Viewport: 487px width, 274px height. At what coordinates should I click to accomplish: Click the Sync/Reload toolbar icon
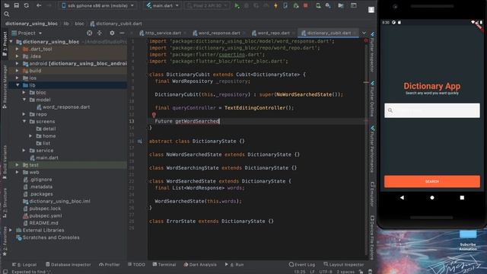[x=27, y=5]
